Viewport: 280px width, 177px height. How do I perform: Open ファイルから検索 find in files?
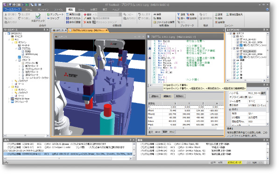click(164, 22)
